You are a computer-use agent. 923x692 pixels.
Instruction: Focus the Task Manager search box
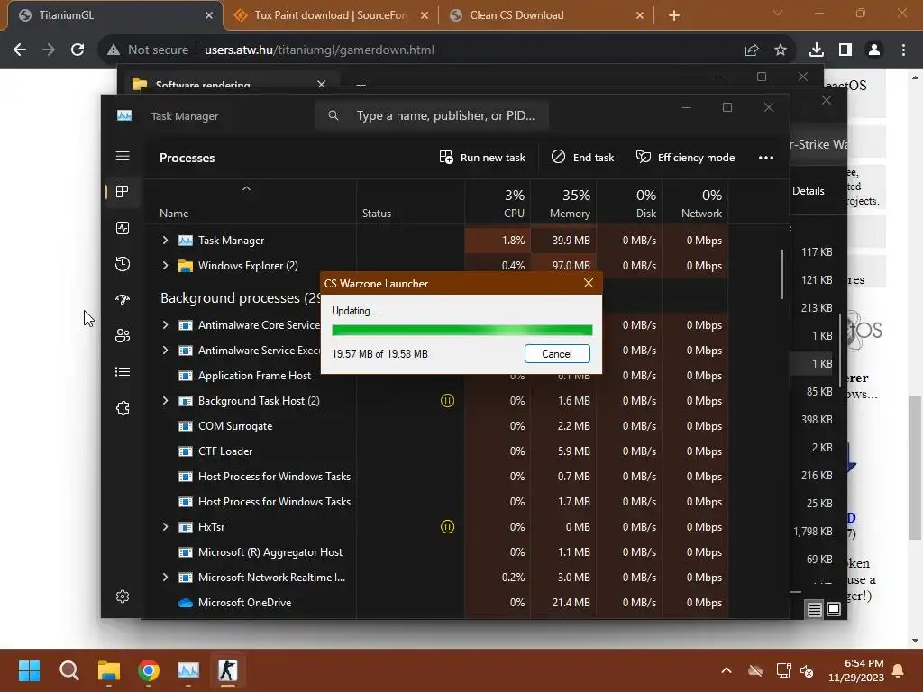tap(432, 115)
